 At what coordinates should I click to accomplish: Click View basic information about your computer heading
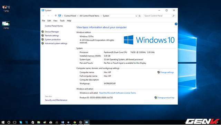click(x=102, y=27)
